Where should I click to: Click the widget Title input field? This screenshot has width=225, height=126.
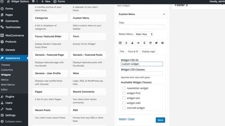142,27
